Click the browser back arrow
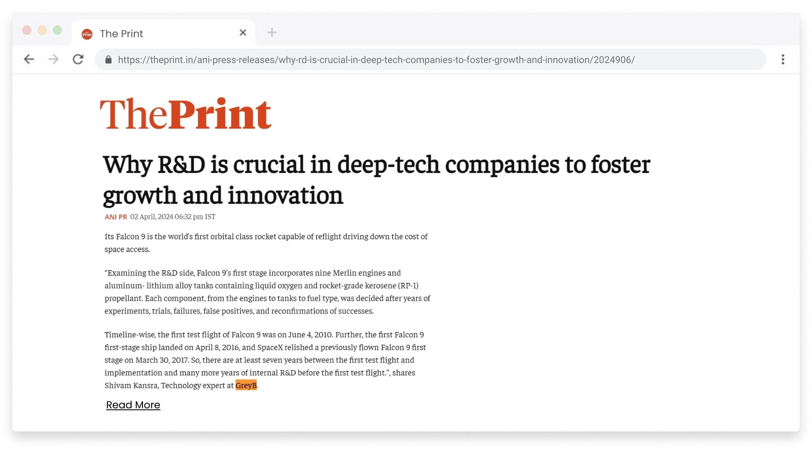812x457 pixels. (x=29, y=59)
